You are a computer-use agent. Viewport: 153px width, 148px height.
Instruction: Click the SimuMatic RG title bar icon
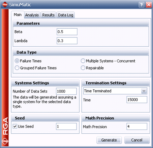tap(5, 4)
